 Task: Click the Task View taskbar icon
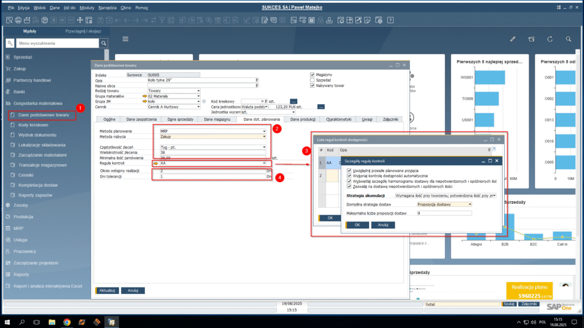click(36, 322)
